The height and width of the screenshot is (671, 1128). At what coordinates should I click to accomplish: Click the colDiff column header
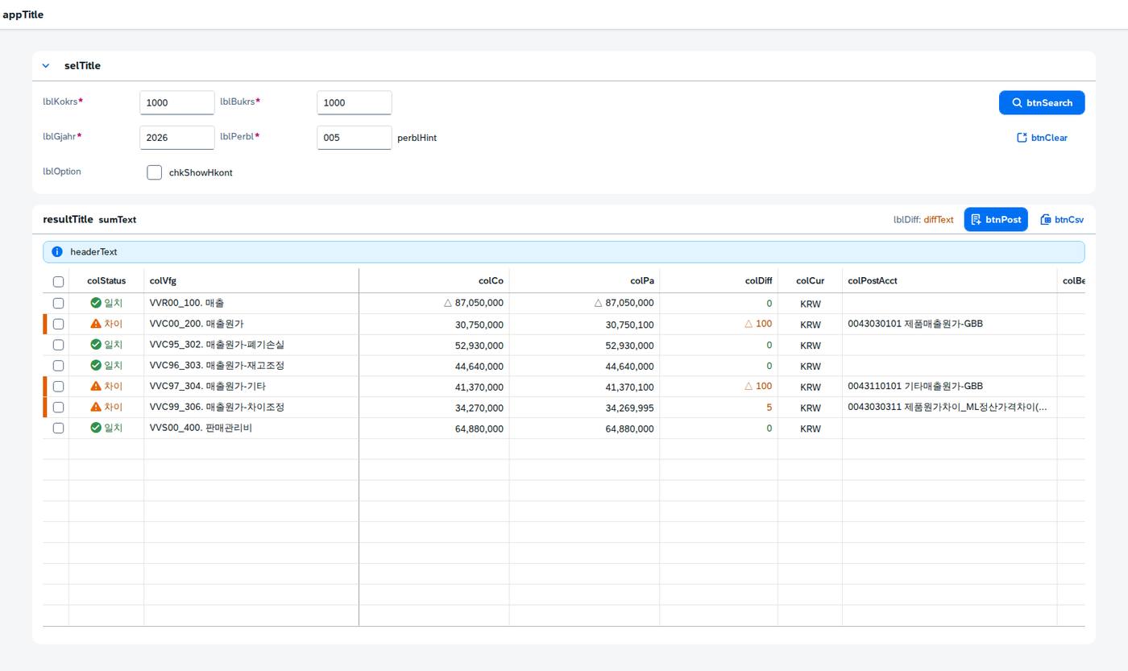719,281
